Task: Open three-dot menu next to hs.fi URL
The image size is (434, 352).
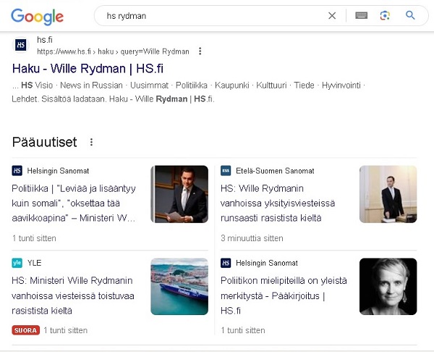Action: click(200, 51)
